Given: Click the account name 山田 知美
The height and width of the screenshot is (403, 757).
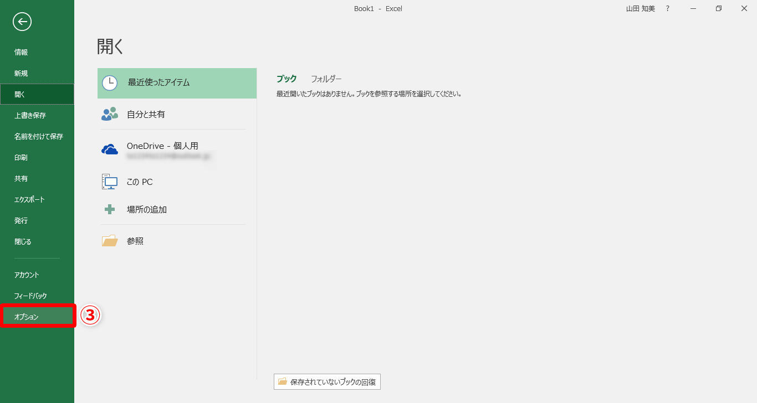Looking at the screenshot, I should tap(640, 8).
